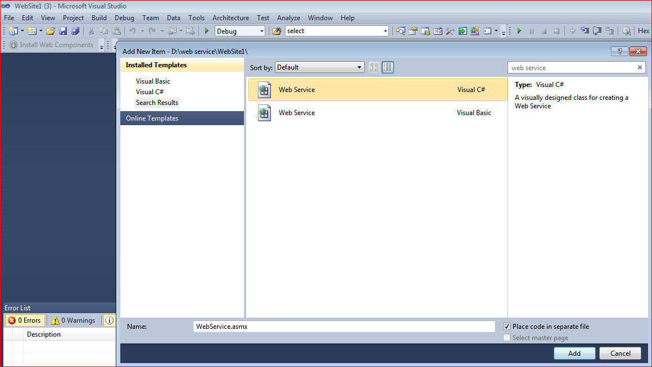Open Solution Explorer from toolbar icon
Viewport: 652px width, 367px height.
(400, 31)
